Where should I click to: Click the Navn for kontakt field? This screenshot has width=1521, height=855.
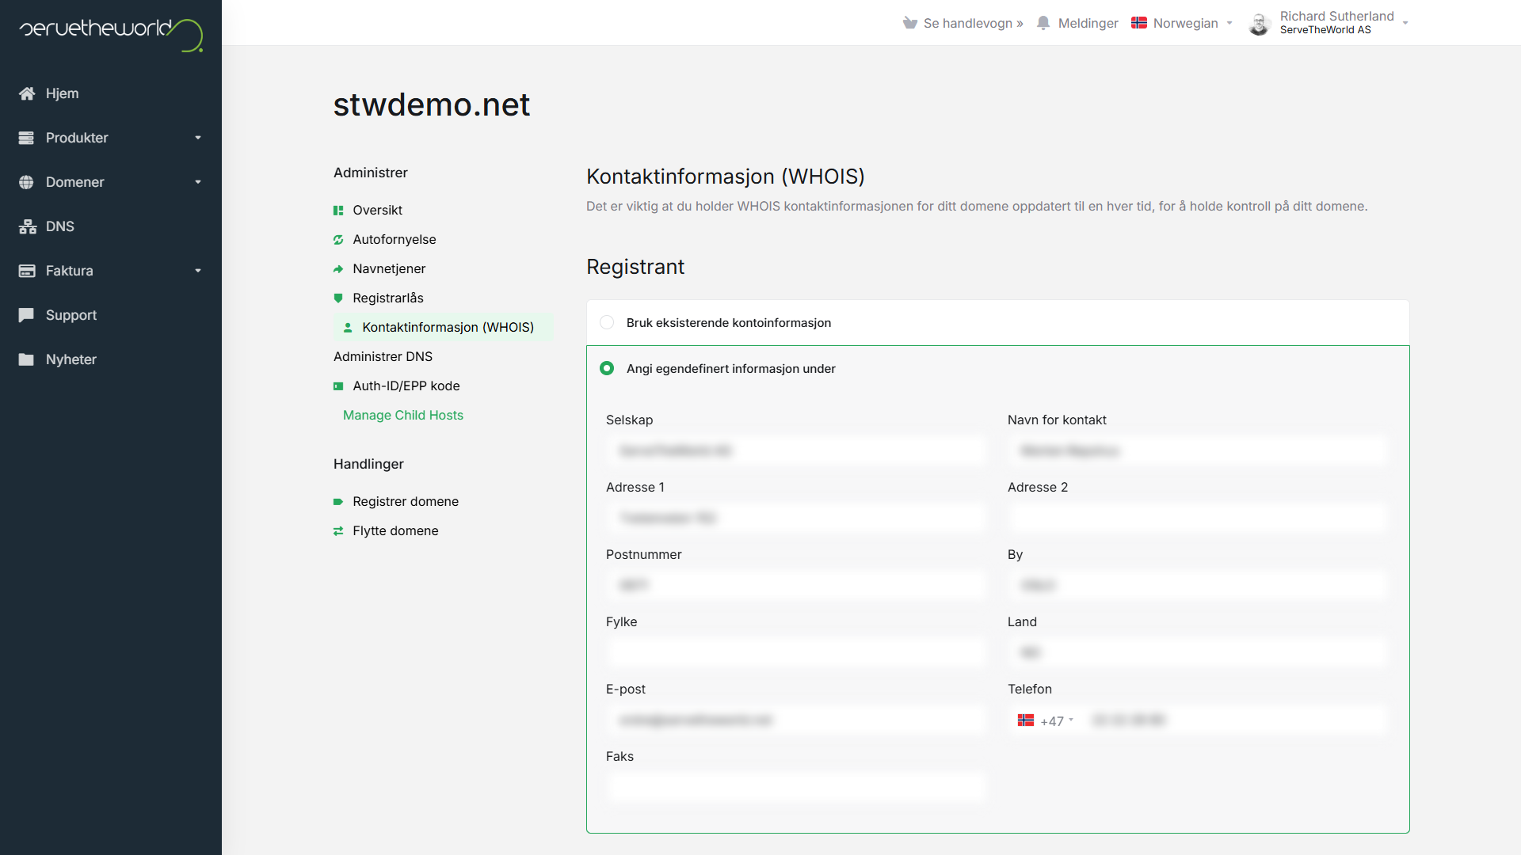click(x=1198, y=451)
